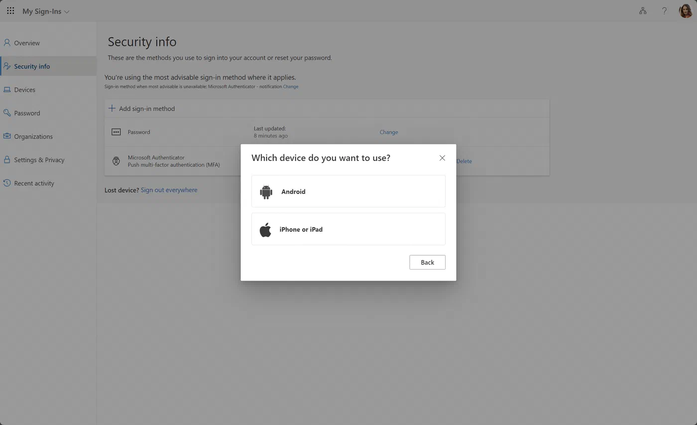Click the Back button in dialog
The image size is (697, 425).
427,263
